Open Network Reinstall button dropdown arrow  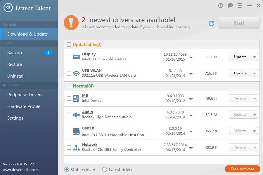pos(255,147)
